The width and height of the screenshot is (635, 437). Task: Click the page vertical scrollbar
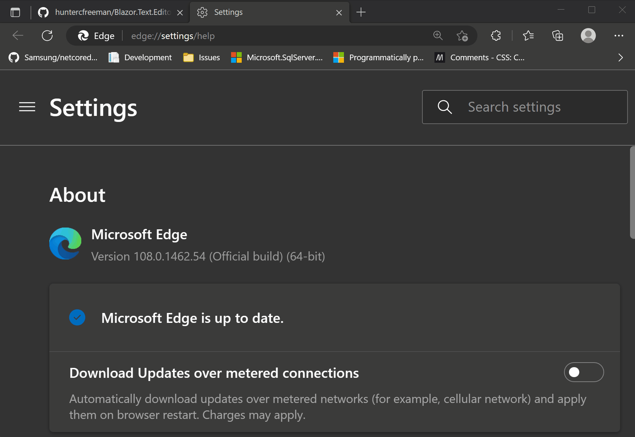click(632, 192)
